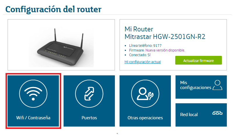Image resolution: width=235 pixels, height=135 pixels.
Task: Open the Puertos arrows icon
Action: [89, 94]
